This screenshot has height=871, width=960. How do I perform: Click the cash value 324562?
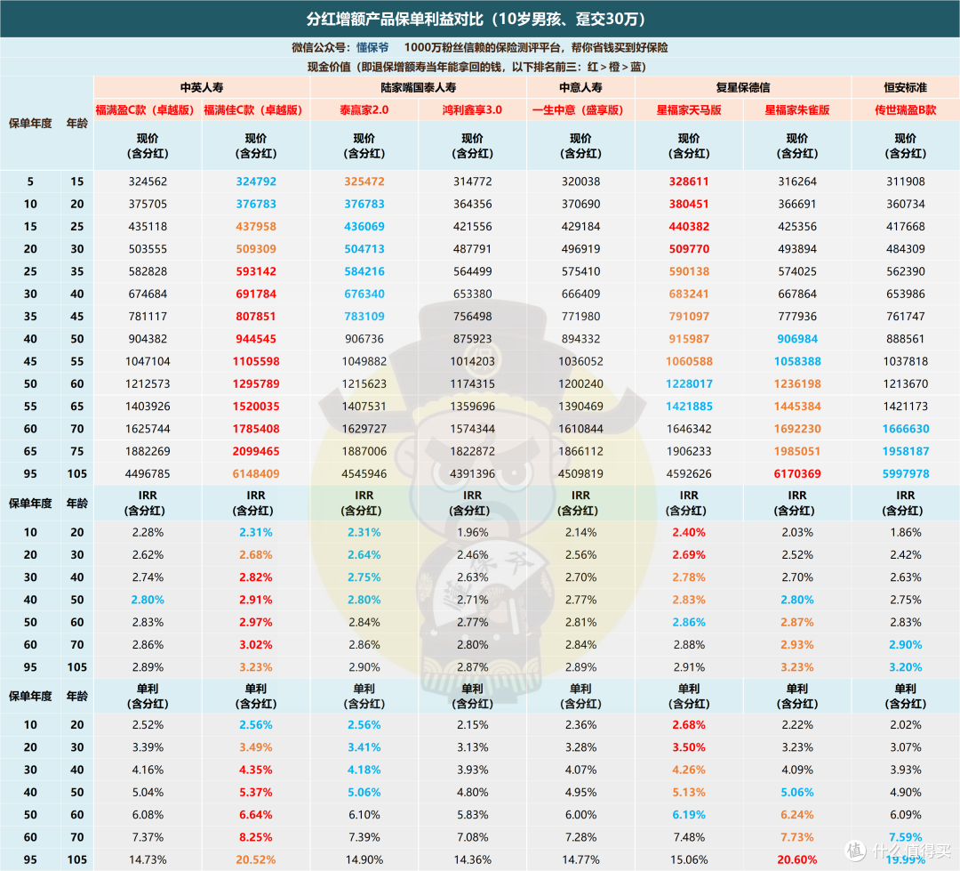(x=148, y=181)
